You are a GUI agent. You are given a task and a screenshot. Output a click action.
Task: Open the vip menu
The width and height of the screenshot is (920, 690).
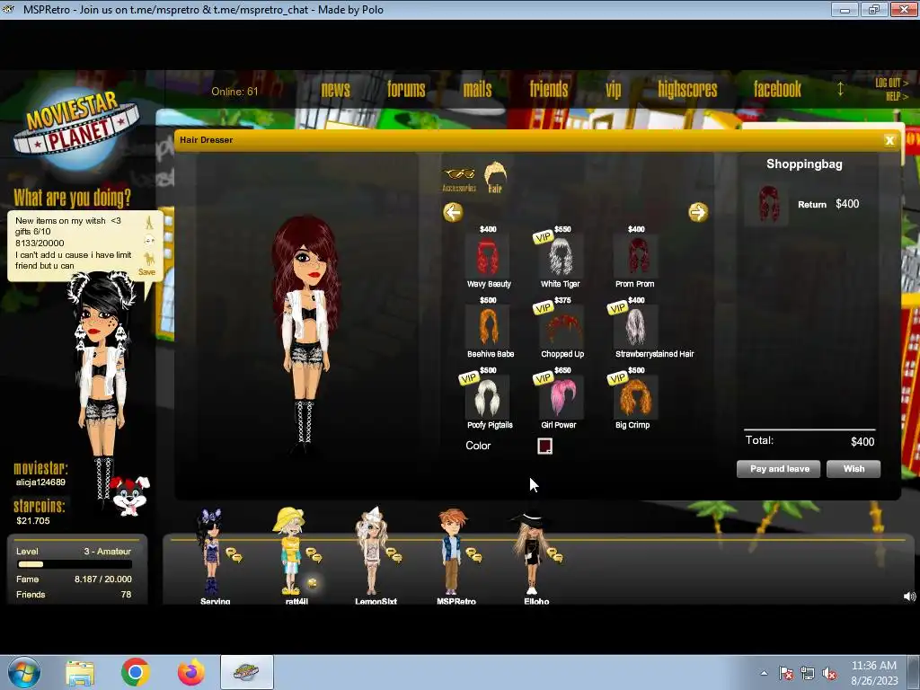click(x=613, y=90)
